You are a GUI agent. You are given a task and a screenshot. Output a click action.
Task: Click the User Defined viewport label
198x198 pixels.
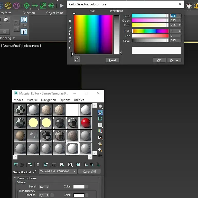(12, 46)
